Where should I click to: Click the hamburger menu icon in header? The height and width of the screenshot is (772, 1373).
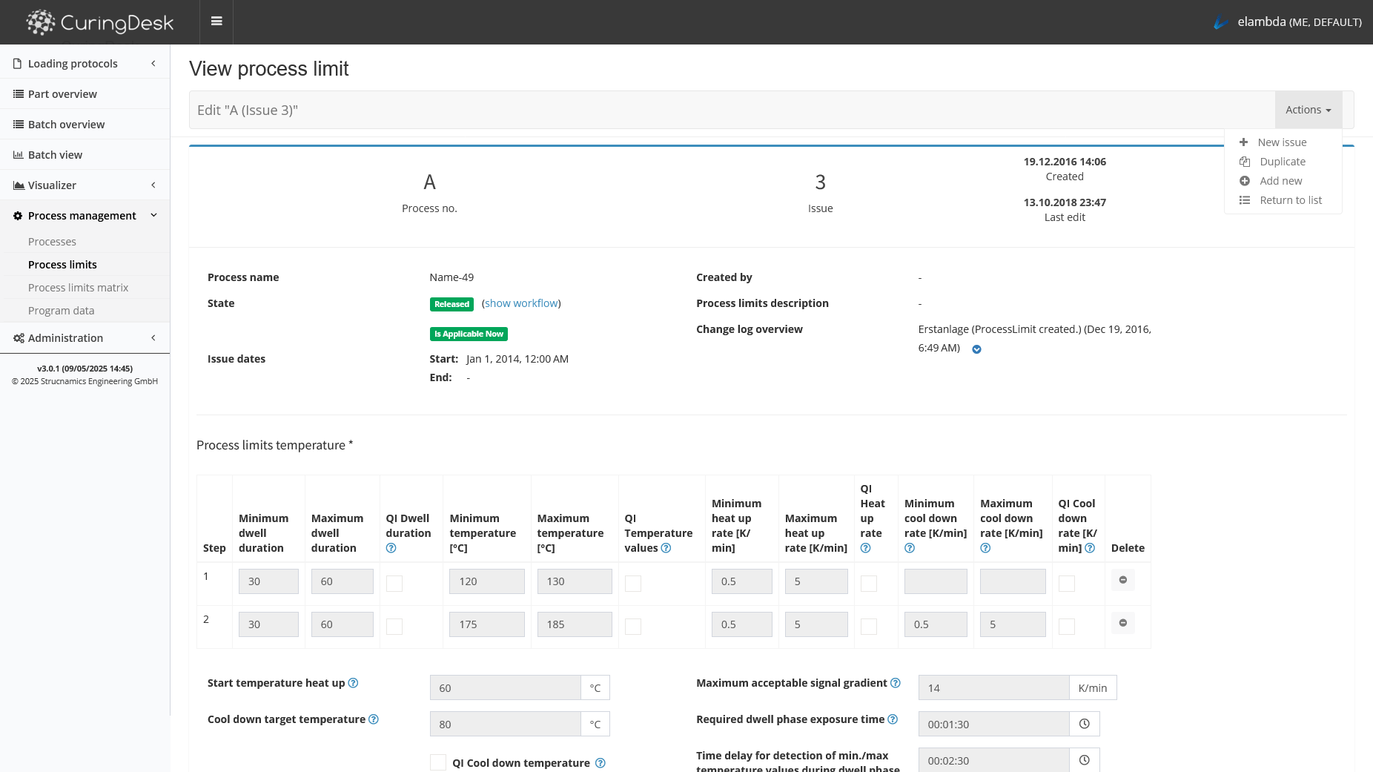click(x=216, y=22)
